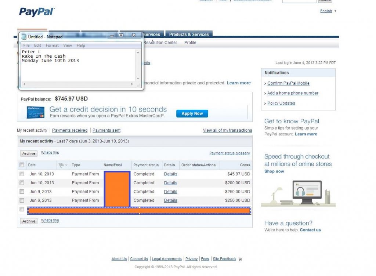376x276 pixels.
Task: Open Payment status glossary link
Action: (229, 153)
